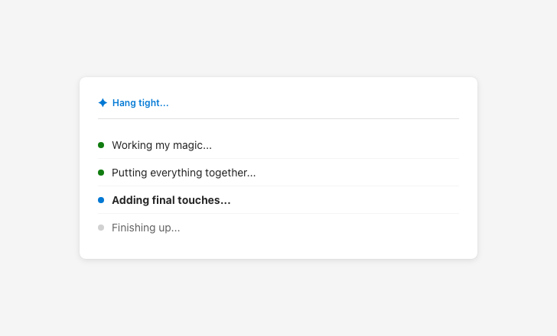Click the word "tight..." in the header
Viewport: 557px width, 336px height.
pos(154,103)
